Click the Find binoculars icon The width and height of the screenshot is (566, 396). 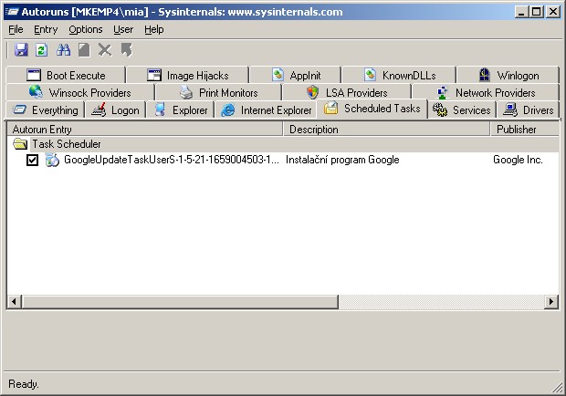(63, 50)
